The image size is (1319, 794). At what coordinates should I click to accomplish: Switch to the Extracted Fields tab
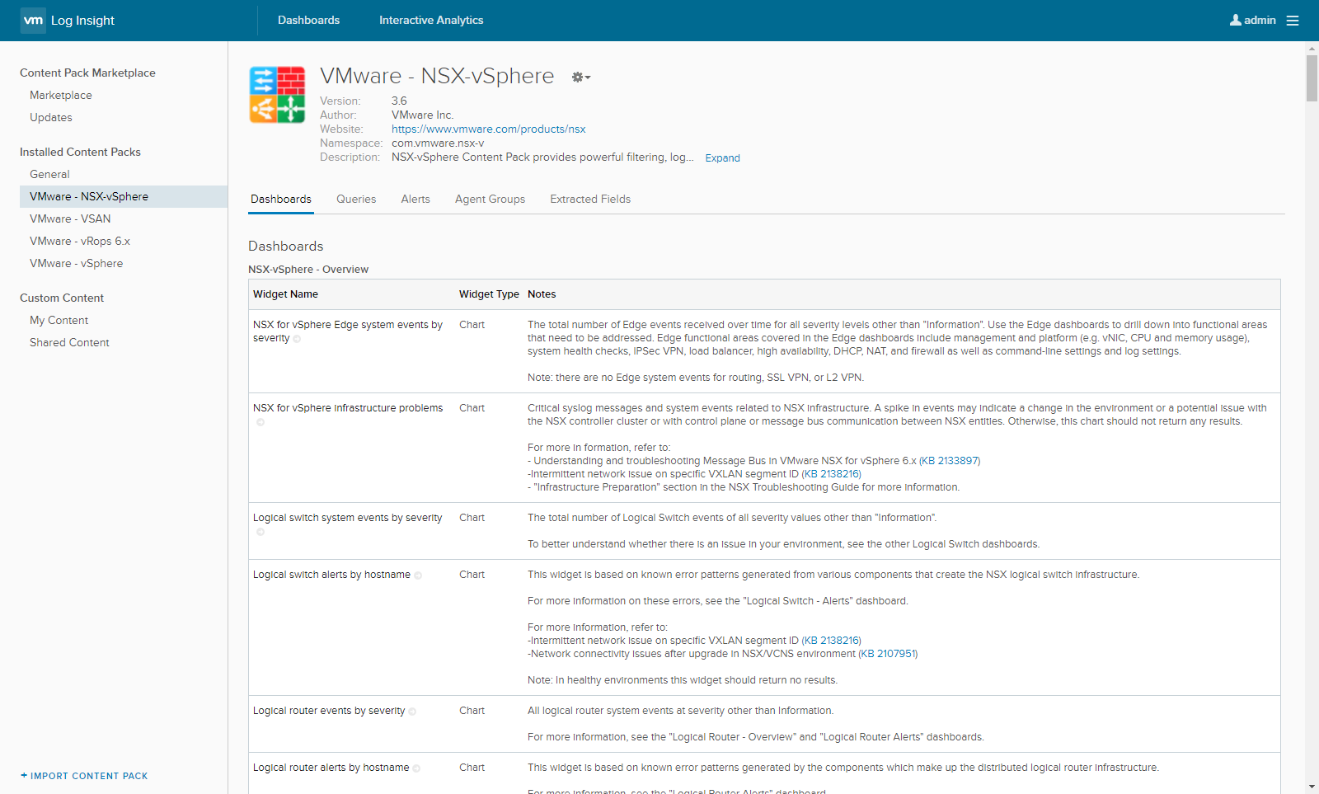590,200
